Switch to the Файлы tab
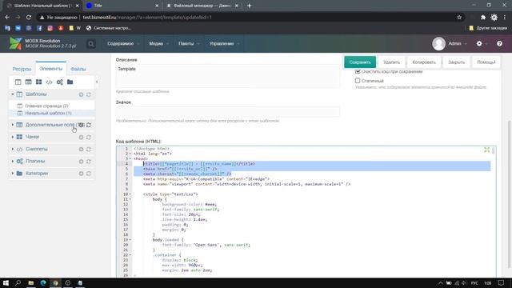The width and height of the screenshot is (512, 288). [x=78, y=69]
